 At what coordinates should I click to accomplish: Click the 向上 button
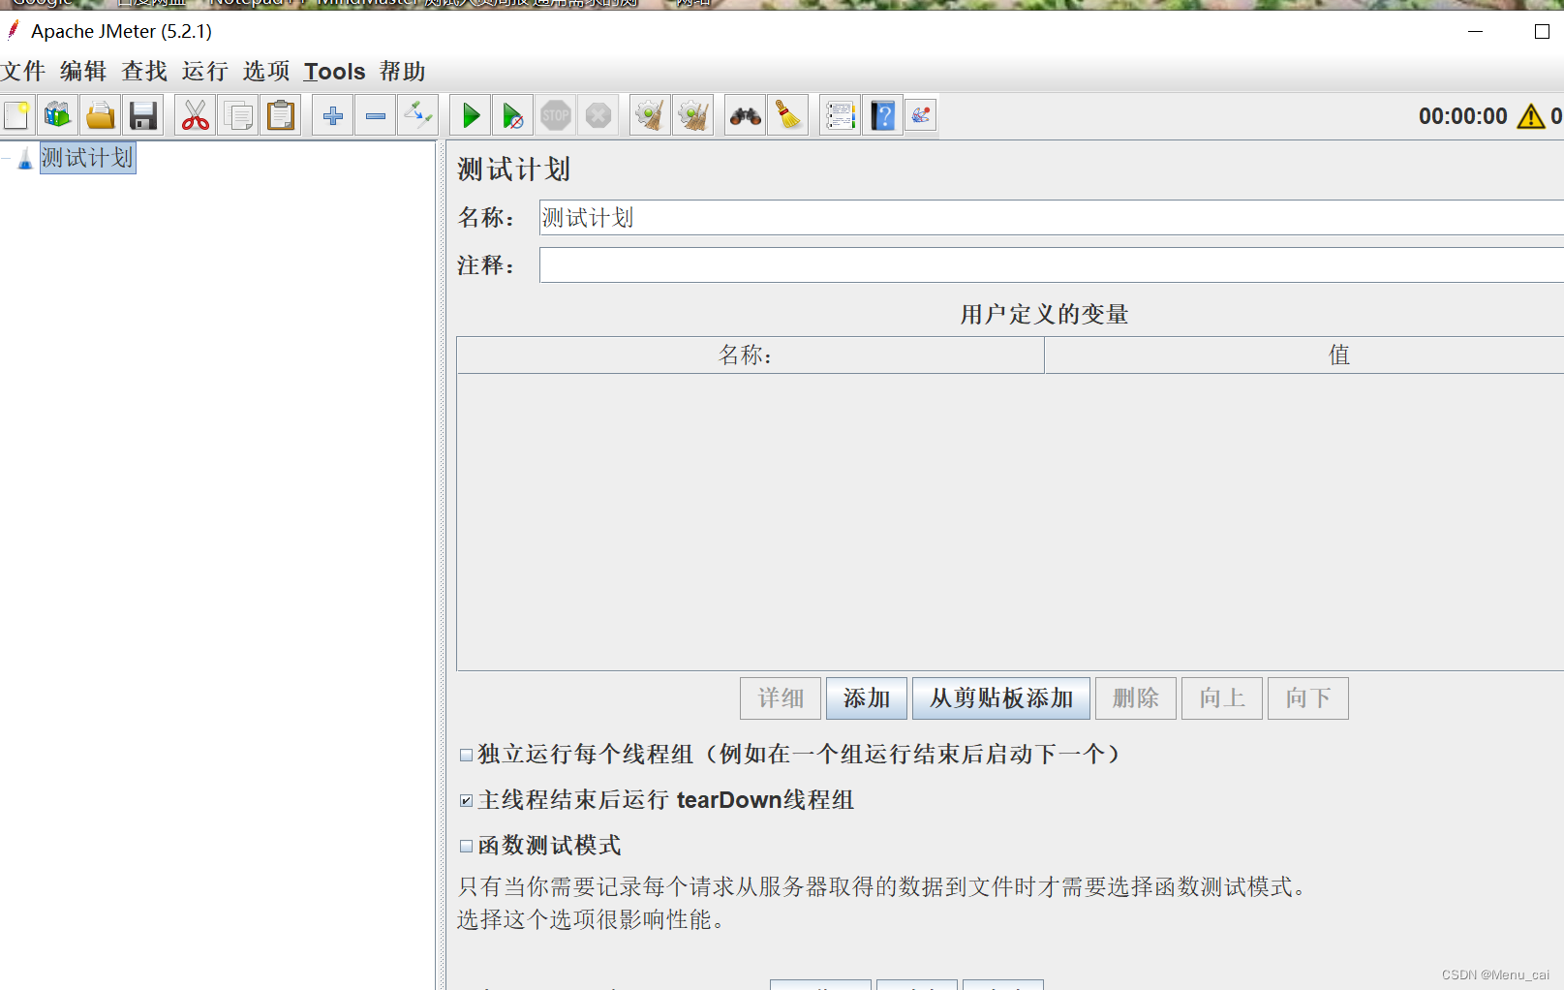tap(1222, 698)
